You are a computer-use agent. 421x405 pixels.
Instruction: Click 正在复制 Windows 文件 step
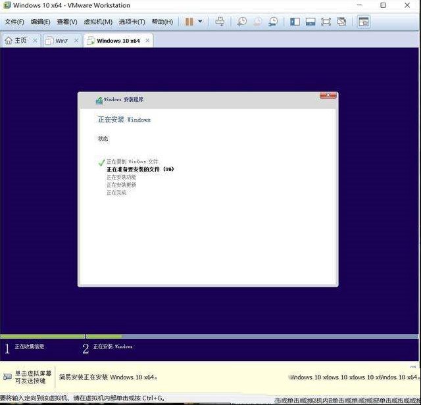[x=132, y=162]
